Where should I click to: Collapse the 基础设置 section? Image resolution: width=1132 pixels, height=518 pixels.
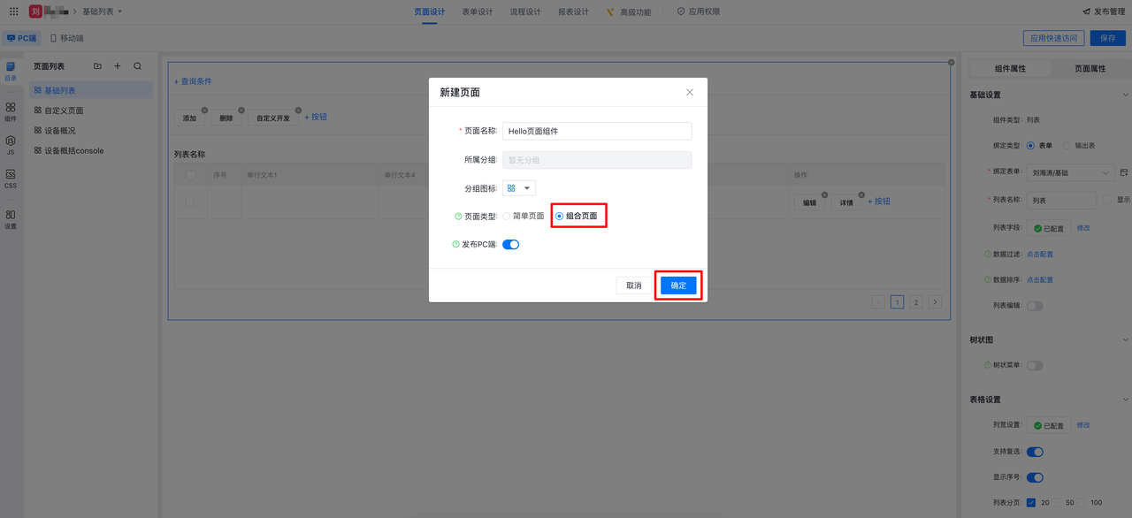click(x=1124, y=94)
